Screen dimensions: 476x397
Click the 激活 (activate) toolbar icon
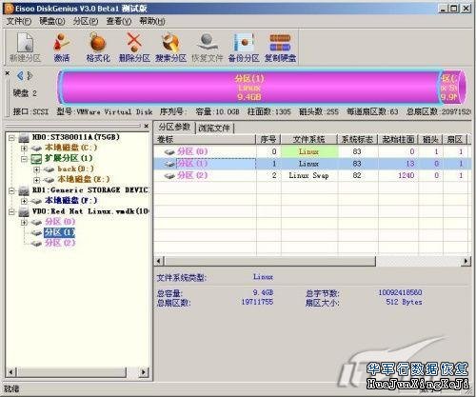[x=62, y=48]
